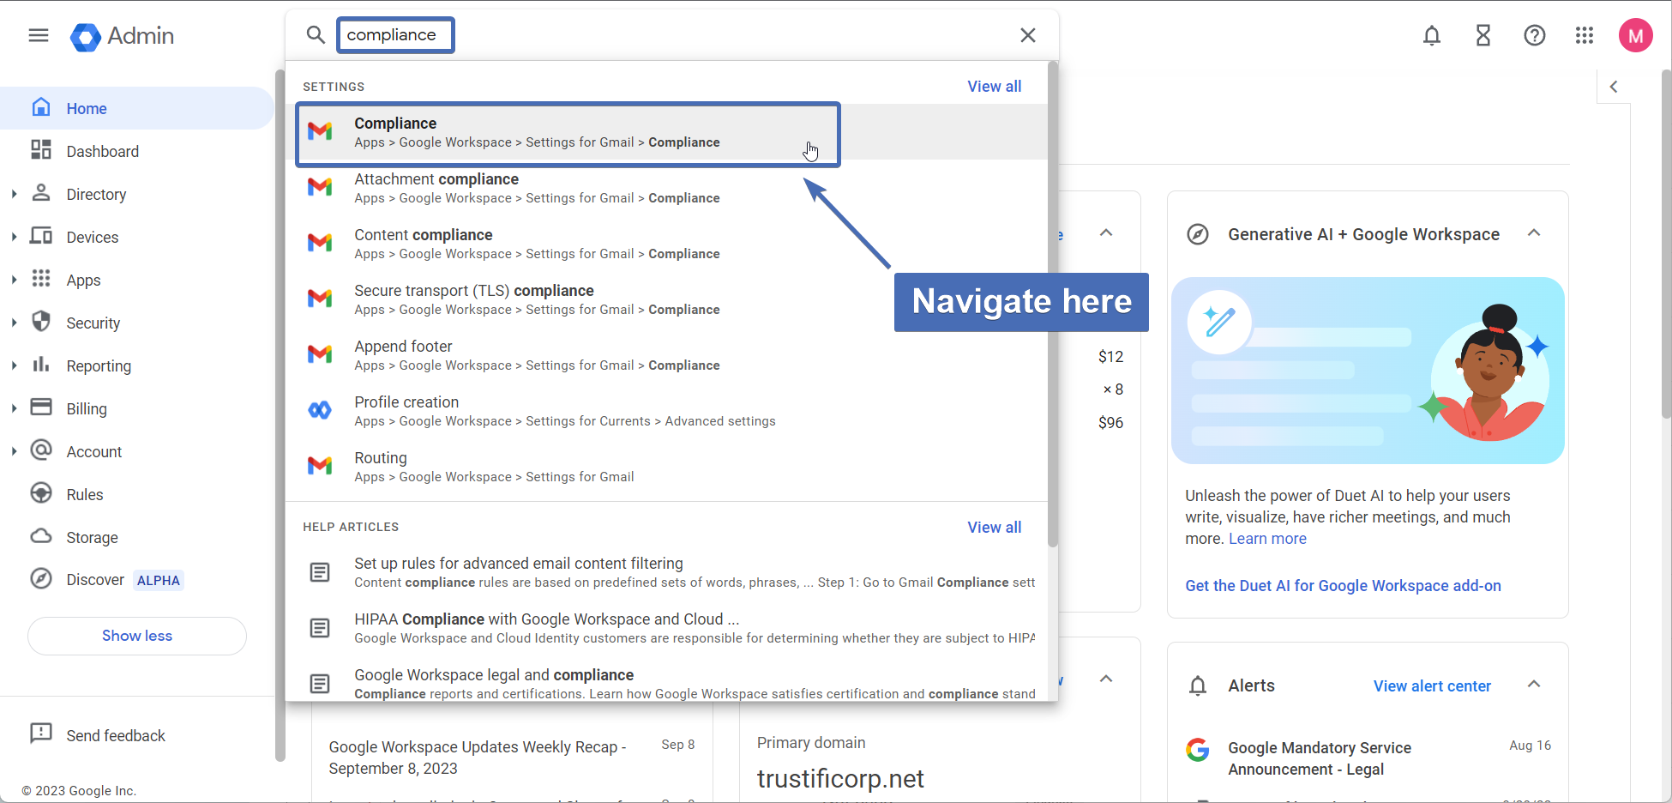This screenshot has height=803, width=1672.
Task: Go to Home in sidebar
Action: pyautogui.click(x=137, y=108)
